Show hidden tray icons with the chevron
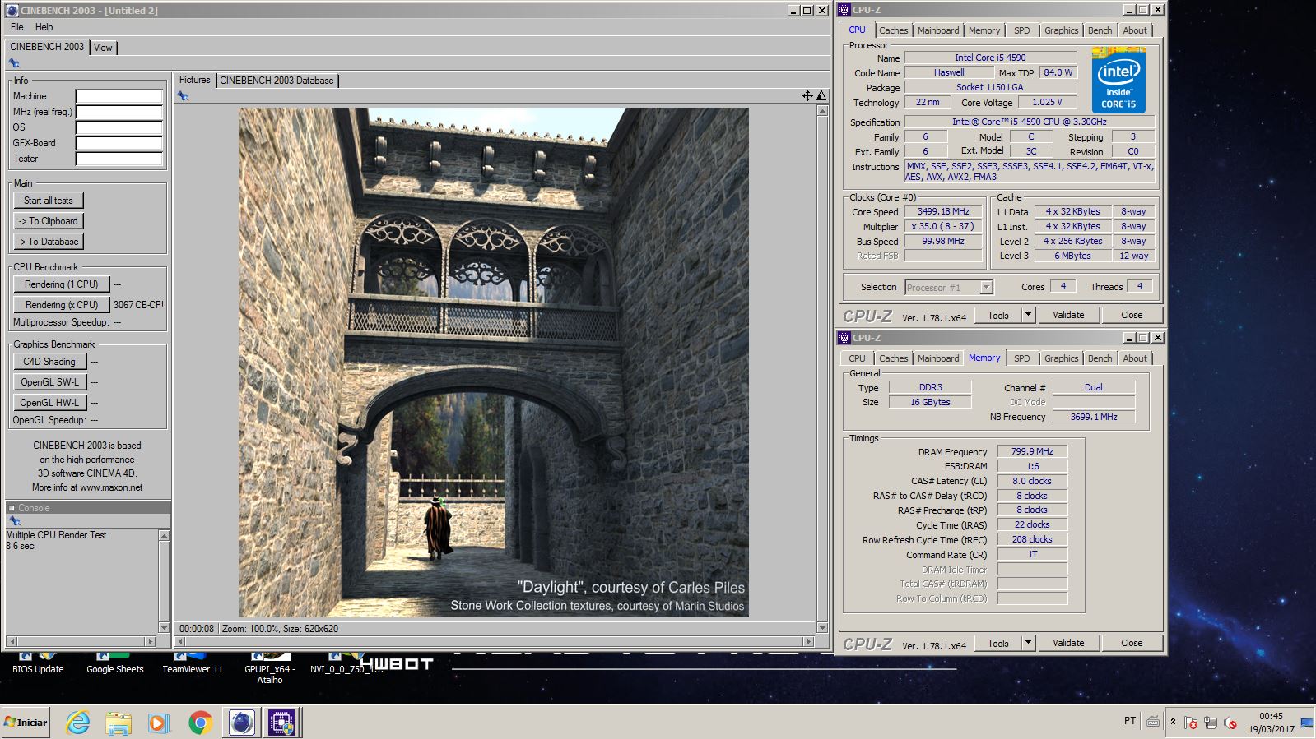 [x=1174, y=722]
